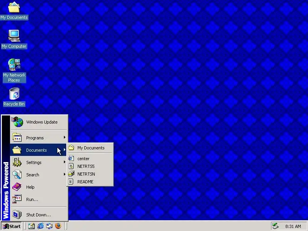Image resolution: width=308 pixels, height=231 pixels.
Task: Launch Internet Explorer from quick launch
Action: pos(40,226)
